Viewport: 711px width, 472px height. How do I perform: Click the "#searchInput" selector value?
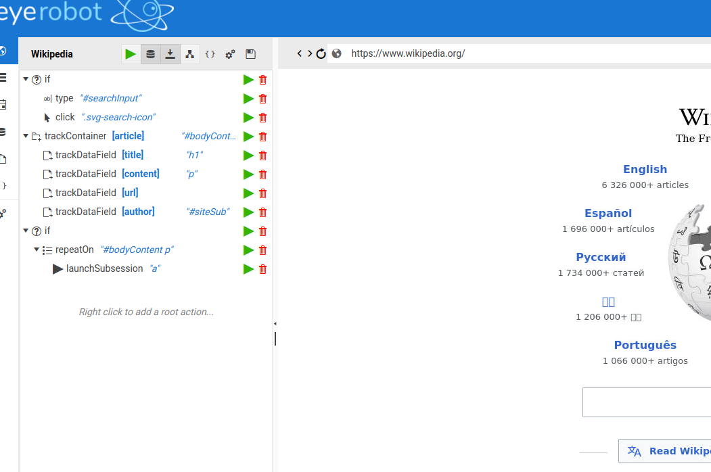(x=111, y=99)
